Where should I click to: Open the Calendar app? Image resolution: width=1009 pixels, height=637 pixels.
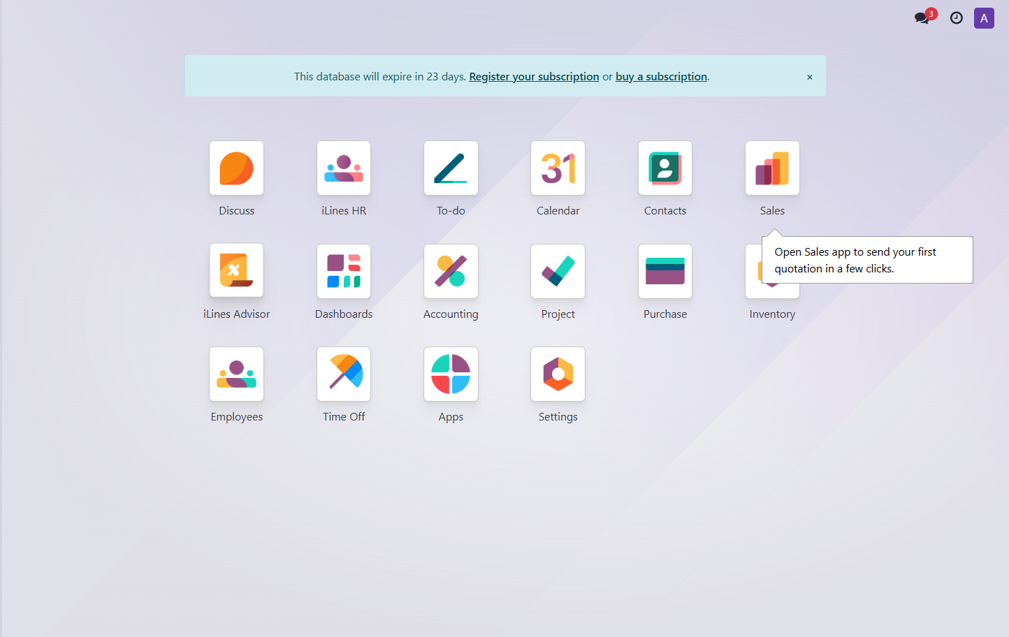pos(558,168)
